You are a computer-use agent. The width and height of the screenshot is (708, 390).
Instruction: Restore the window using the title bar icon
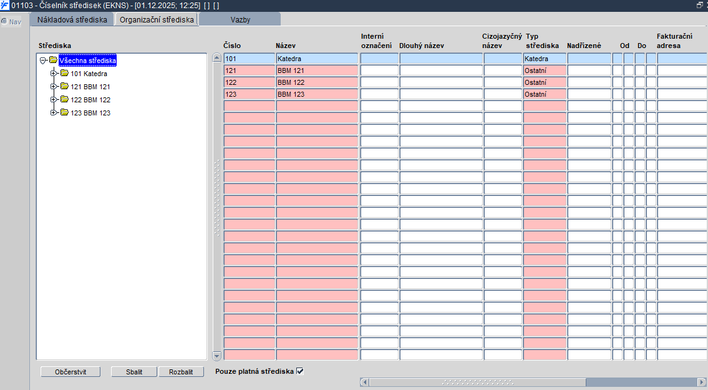[699, 5]
